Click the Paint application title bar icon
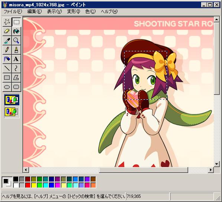The width and height of the screenshot is (222, 202). [5, 5]
